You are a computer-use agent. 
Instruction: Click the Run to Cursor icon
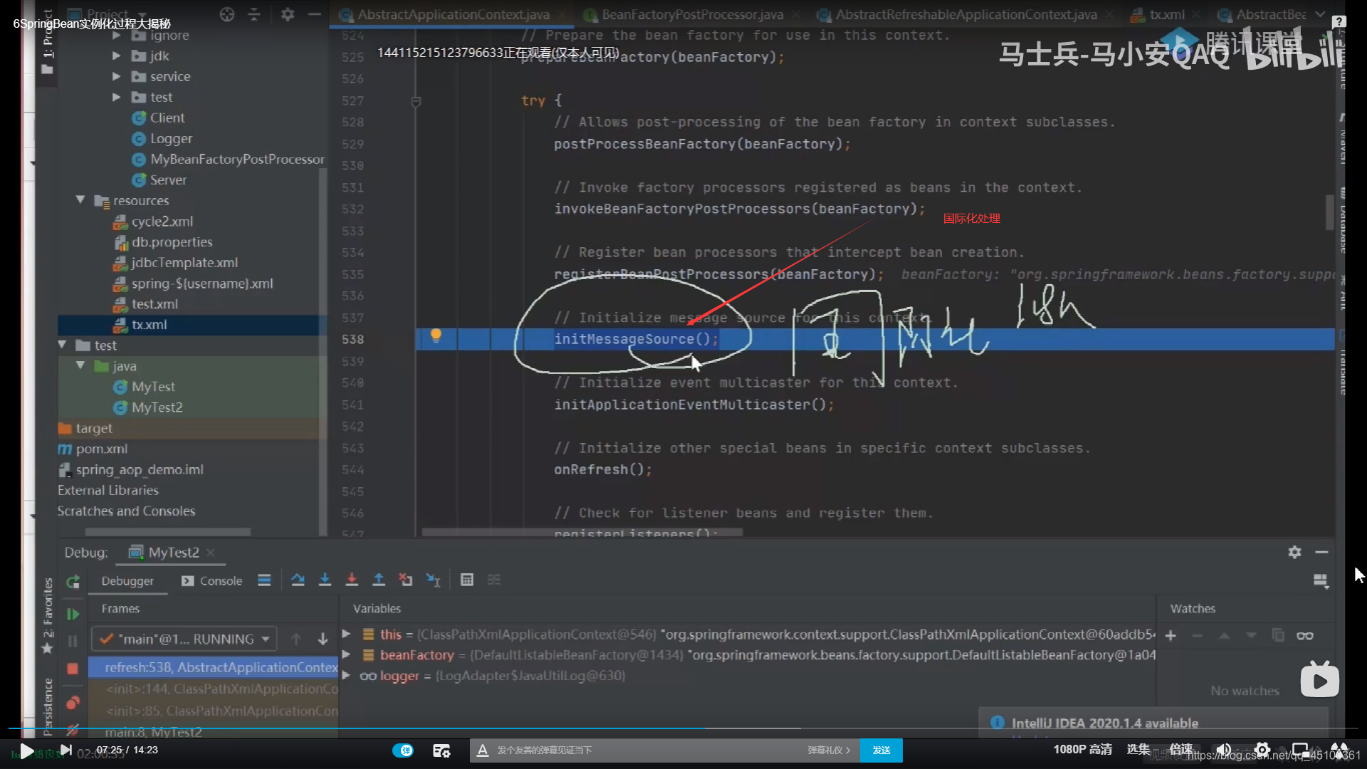[433, 580]
